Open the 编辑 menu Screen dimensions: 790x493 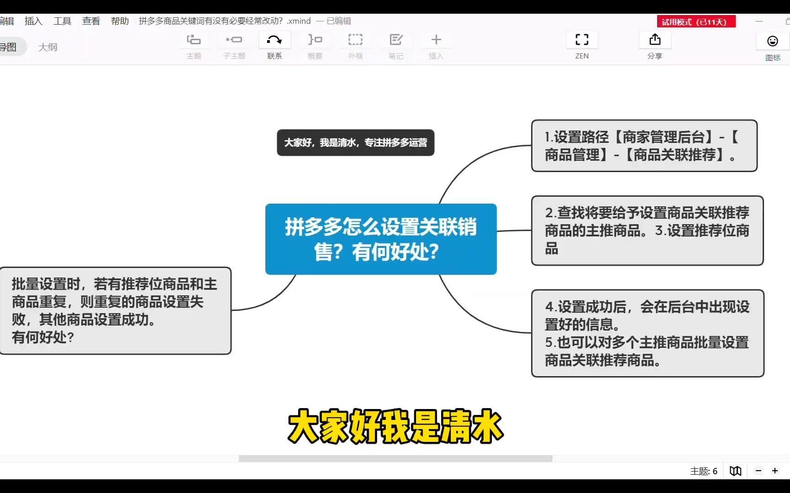point(6,21)
